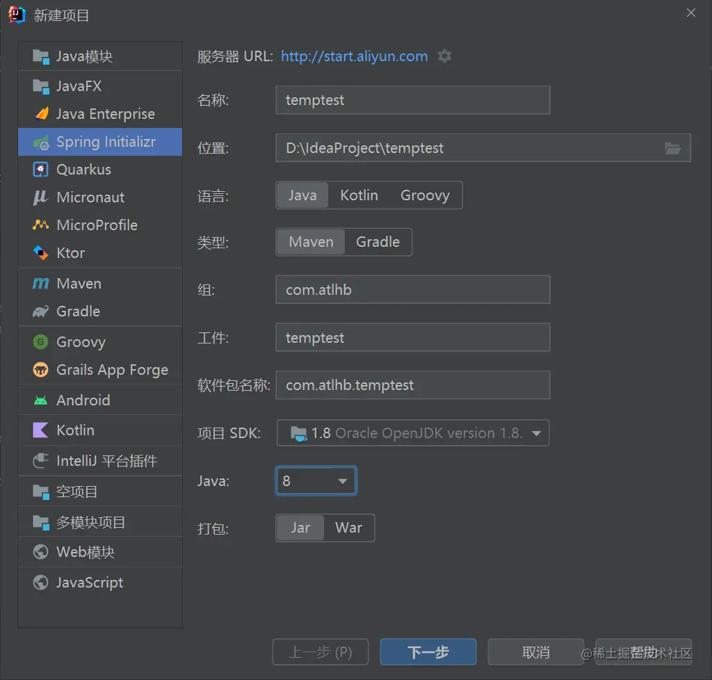Close the 新建项目 dialog
Screen dimensions: 712x680
[x=690, y=13]
